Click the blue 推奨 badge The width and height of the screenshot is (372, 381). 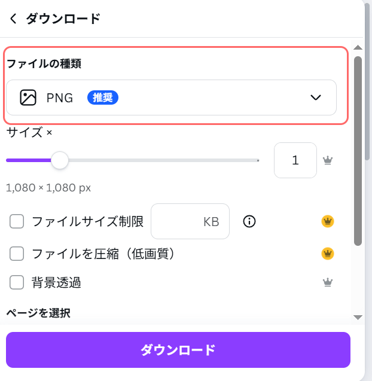[x=103, y=97]
